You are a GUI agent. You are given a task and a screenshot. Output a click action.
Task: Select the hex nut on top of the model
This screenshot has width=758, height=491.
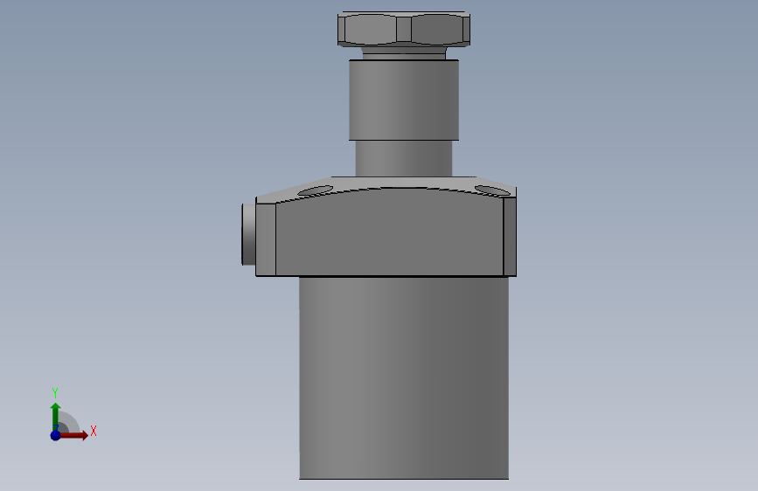pyautogui.click(x=404, y=29)
